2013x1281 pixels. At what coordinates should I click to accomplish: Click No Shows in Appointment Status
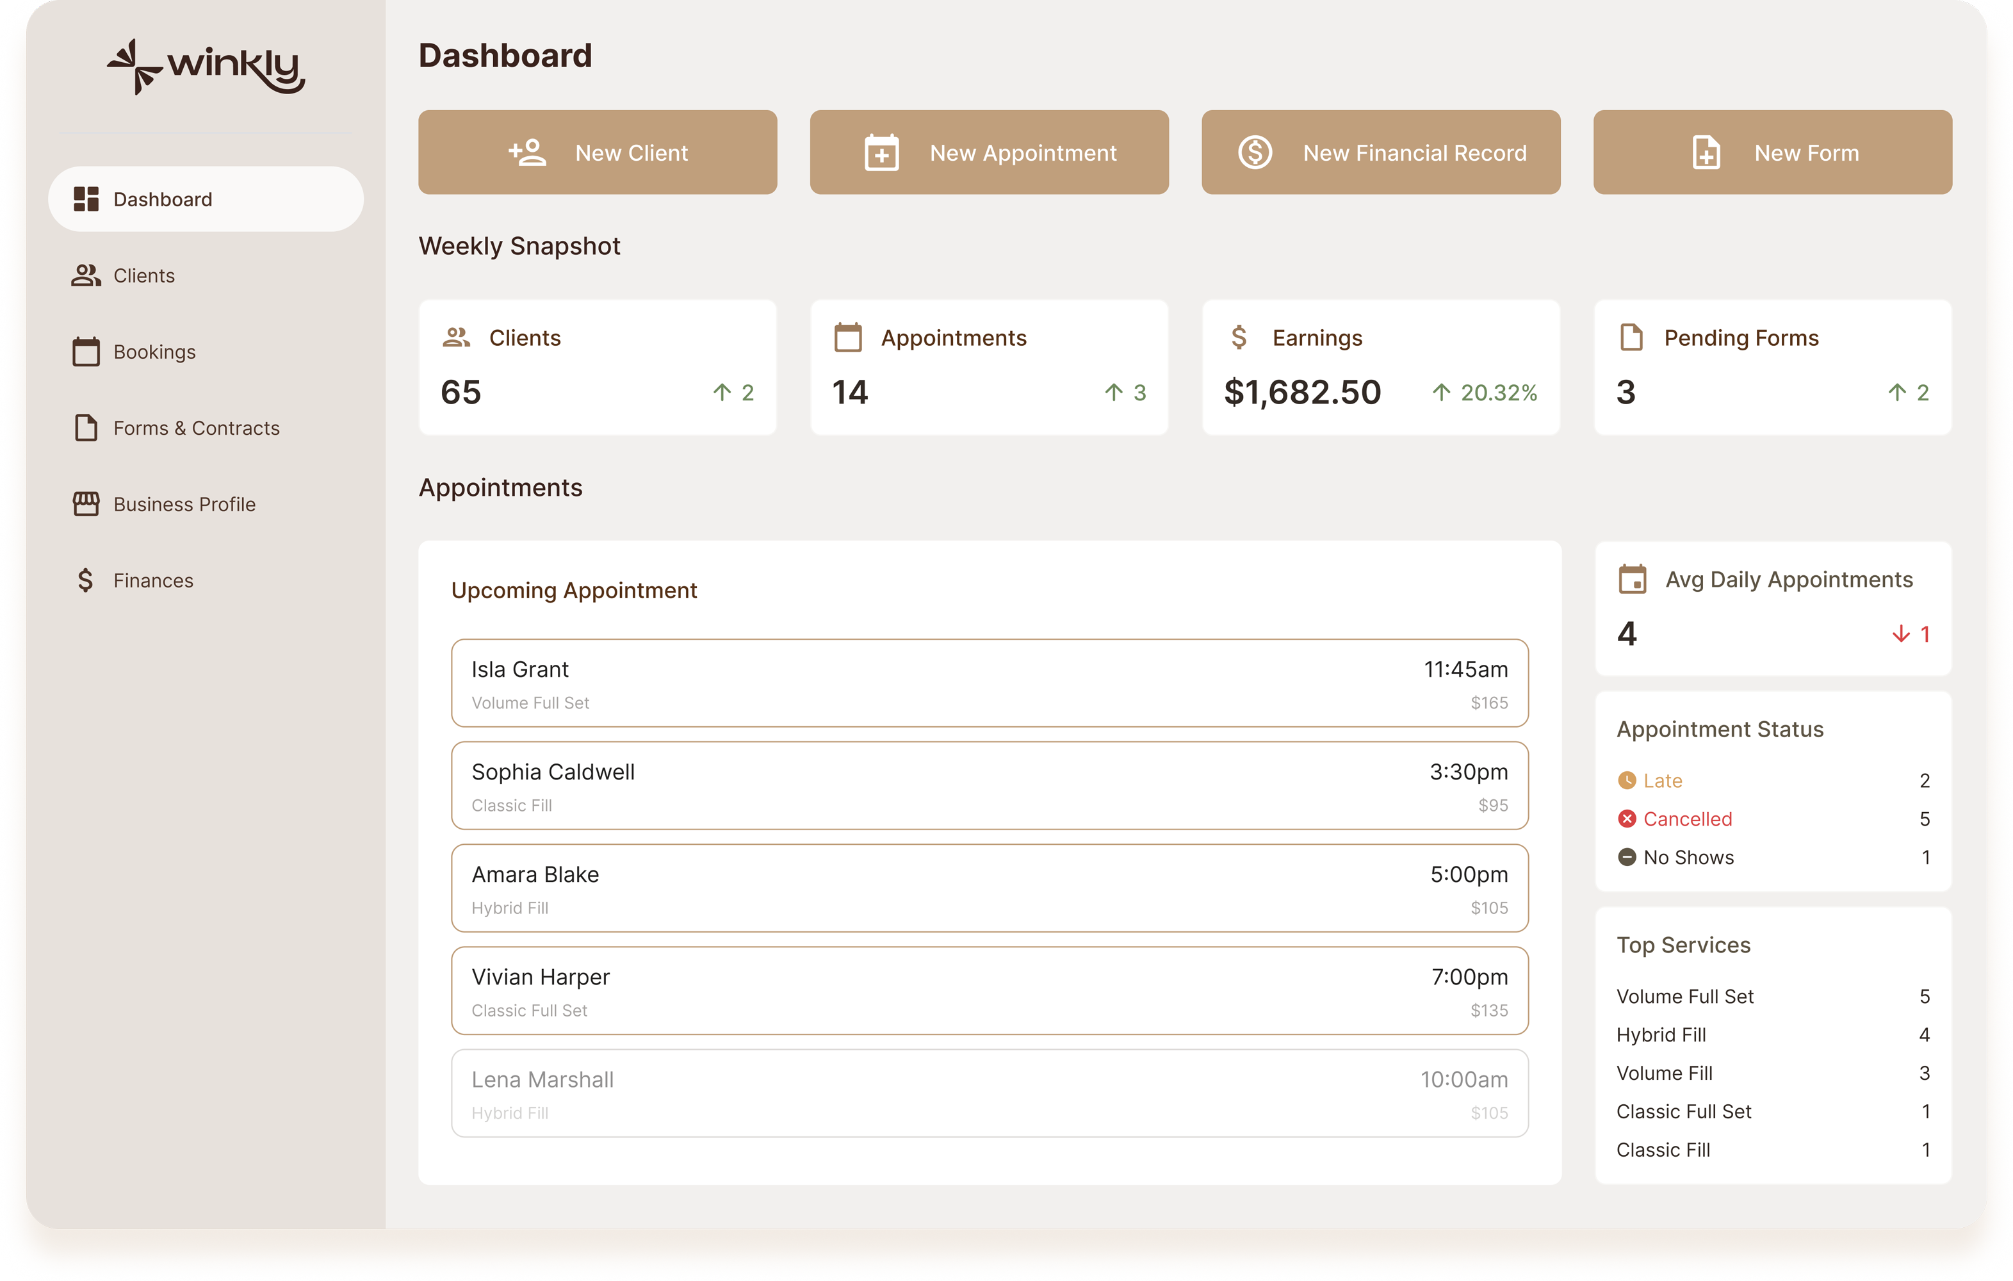click(x=1687, y=857)
